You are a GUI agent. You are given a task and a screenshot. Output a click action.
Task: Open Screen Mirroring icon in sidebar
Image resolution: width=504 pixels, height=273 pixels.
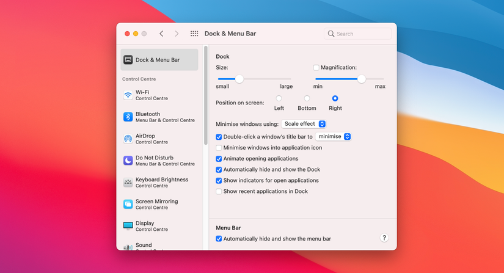click(128, 204)
